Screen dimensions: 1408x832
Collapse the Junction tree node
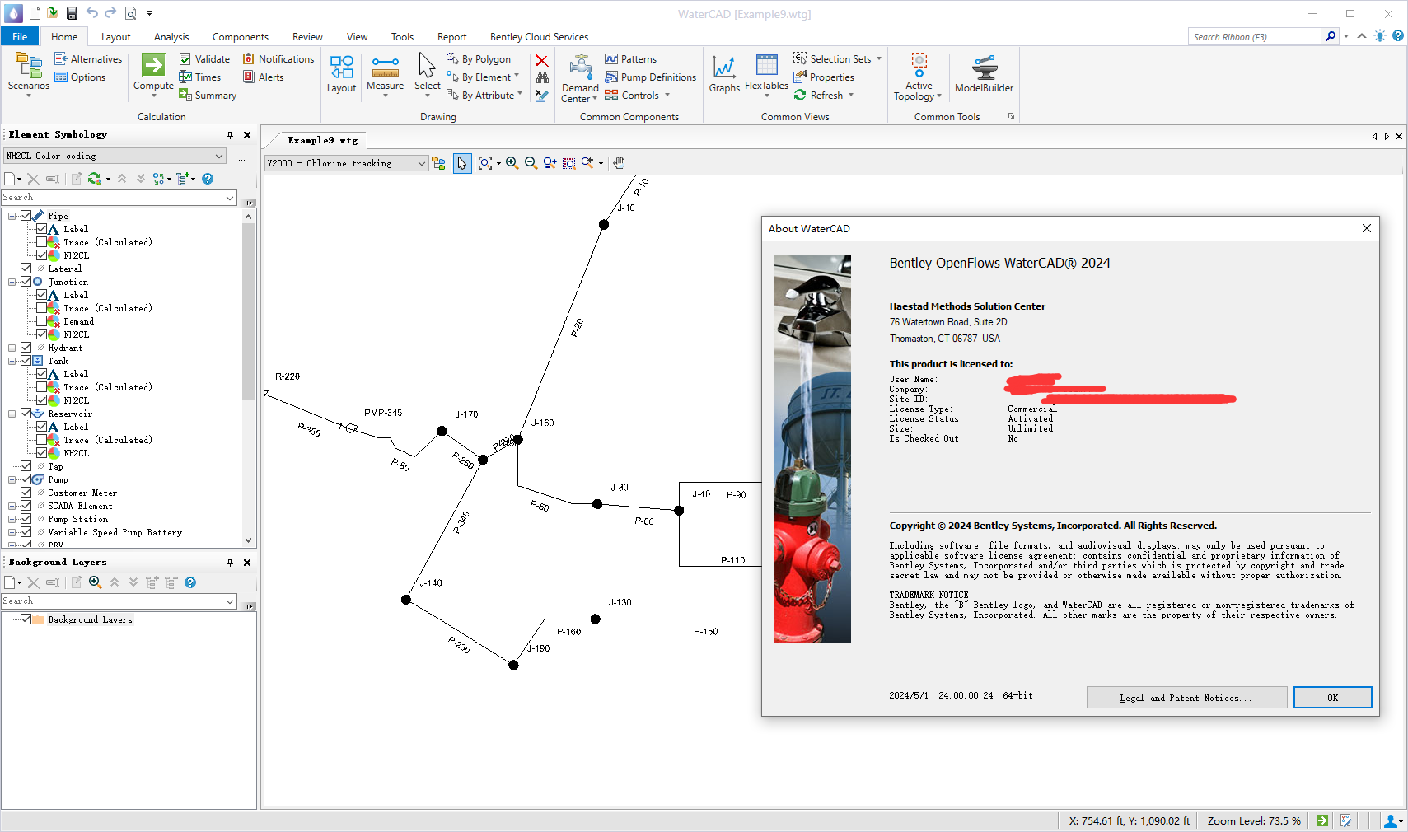(12, 282)
